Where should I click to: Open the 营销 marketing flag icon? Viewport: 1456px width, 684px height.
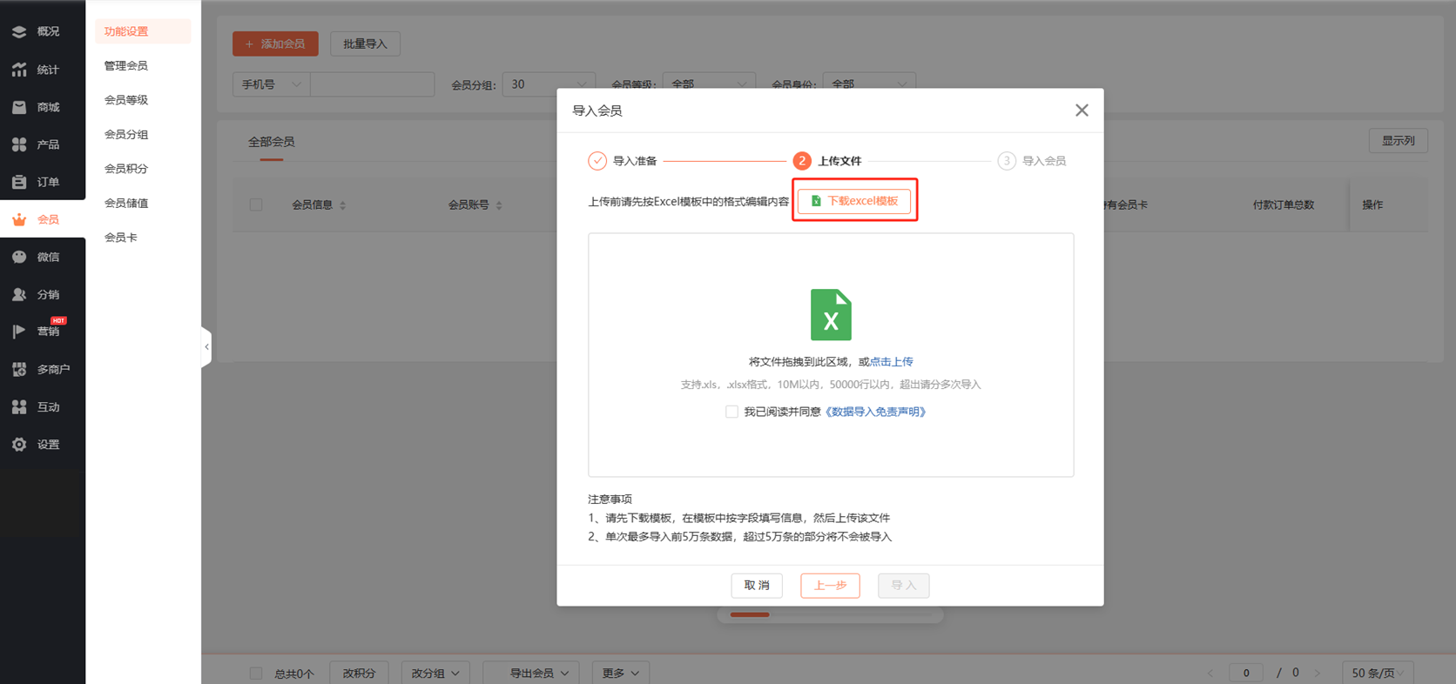pos(19,332)
